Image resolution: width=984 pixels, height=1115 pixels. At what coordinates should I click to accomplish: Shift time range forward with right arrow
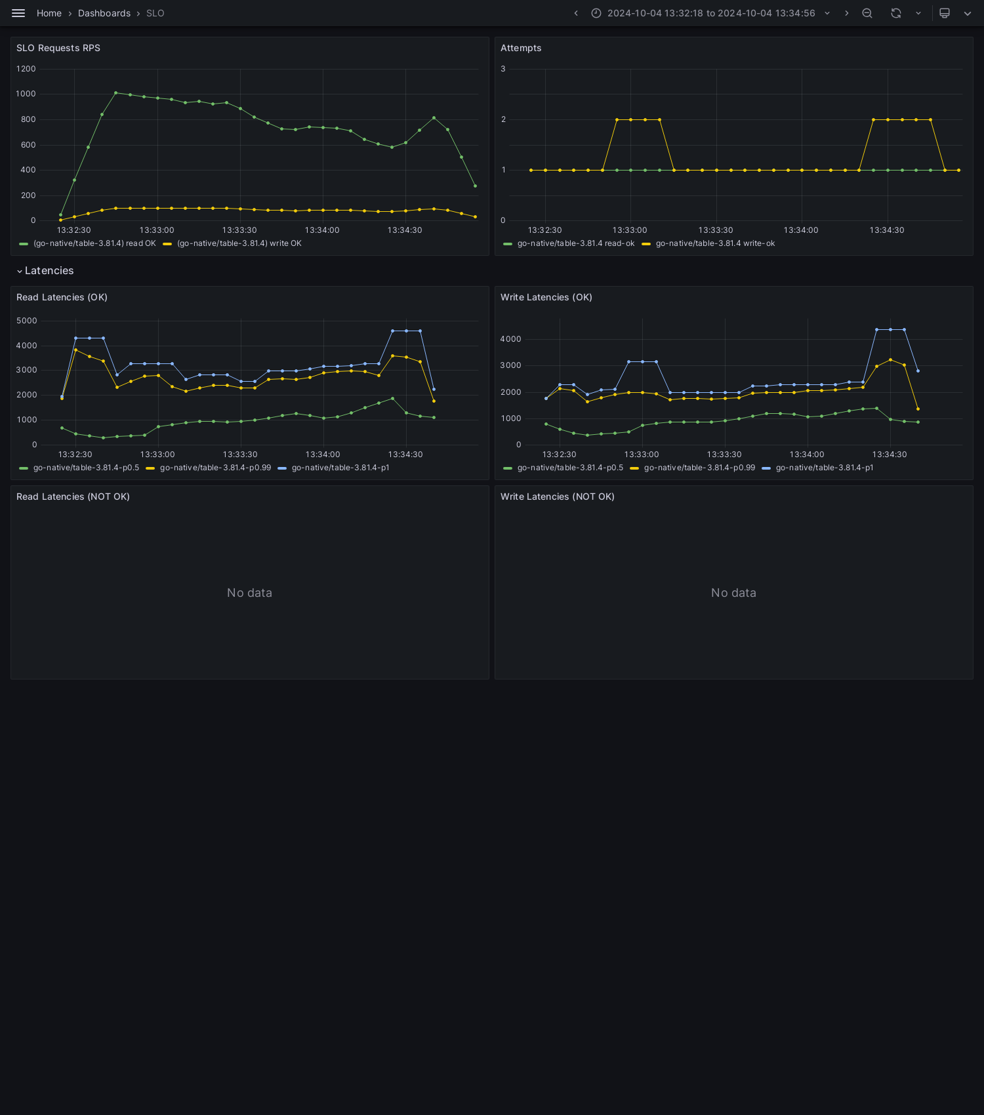[x=846, y=13]
